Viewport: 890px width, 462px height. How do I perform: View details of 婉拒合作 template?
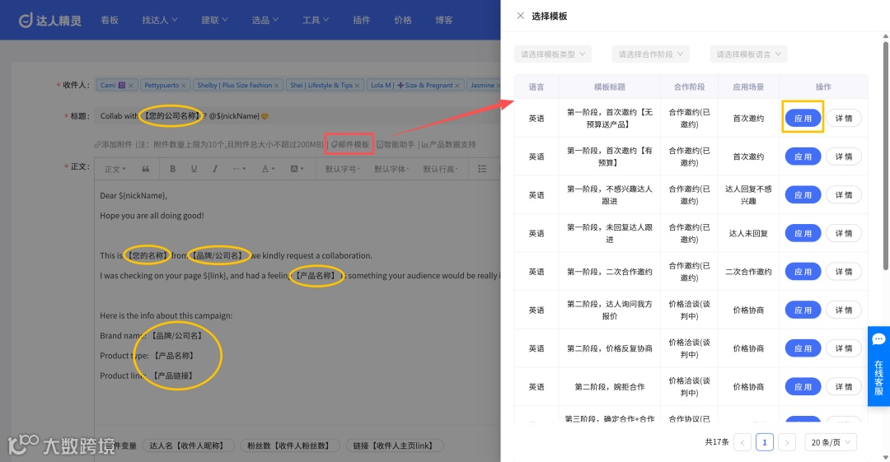[844, 386]
